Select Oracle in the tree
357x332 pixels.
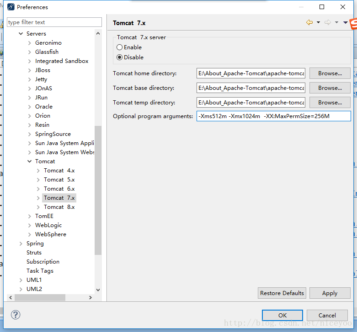[44, 107]
